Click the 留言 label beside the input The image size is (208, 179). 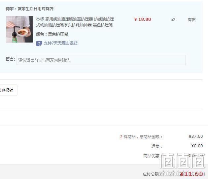click(10, 59)
